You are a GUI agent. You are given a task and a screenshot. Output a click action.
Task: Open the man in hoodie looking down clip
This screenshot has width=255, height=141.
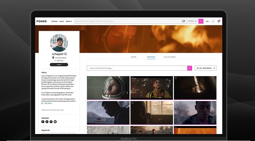coord(195,113)
